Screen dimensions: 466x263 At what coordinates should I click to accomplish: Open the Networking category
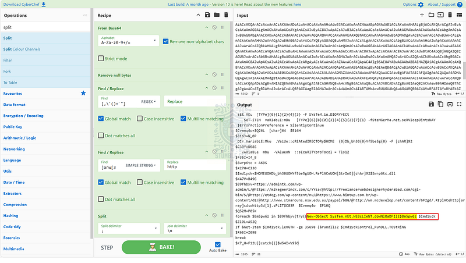pos(45,149)
